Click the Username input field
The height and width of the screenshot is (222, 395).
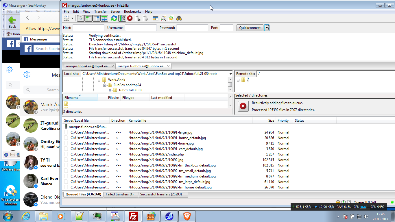pyautogui.click(x=141, y=28)
